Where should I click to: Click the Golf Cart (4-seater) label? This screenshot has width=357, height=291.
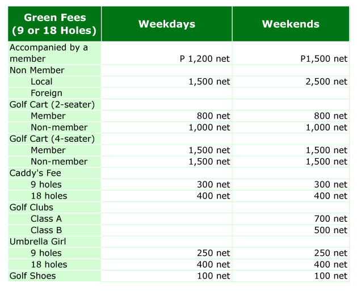coord(52,139)
